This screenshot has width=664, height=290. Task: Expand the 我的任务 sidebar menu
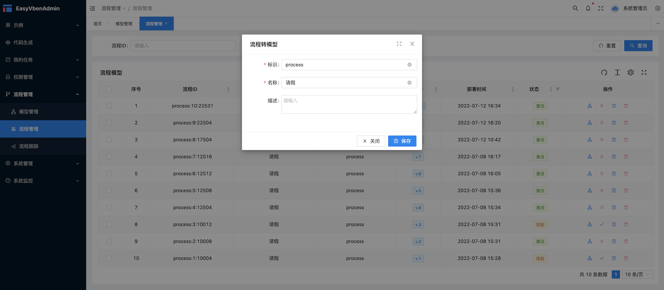click(43, 60)
